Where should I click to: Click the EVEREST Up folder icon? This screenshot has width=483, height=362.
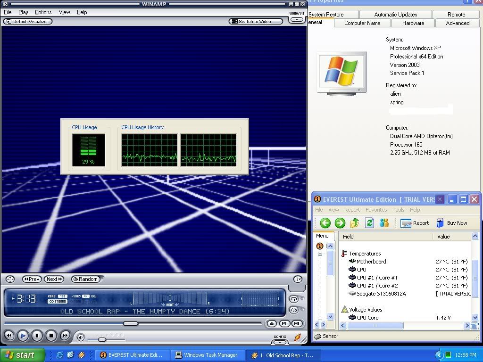355,223
